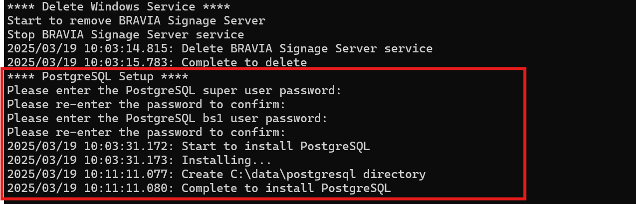
Task: Click the 'Create C:\data\postgresql directory' line
Action: pos(216,175)
